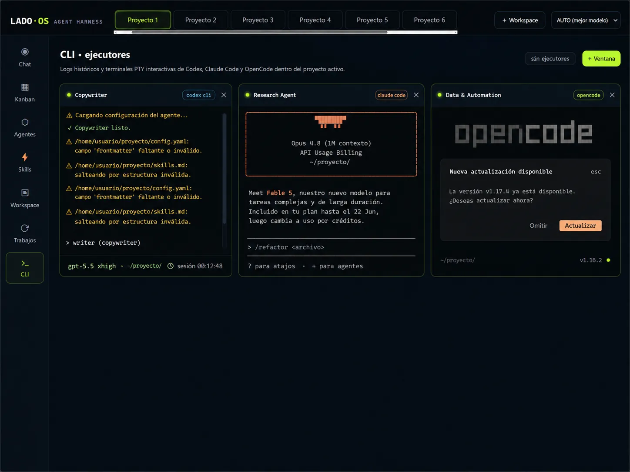Click the orange Claude Code pixel logo
The height and width of the screenshot is (472, 630).
pyautogui.click(x=331, y=122)
